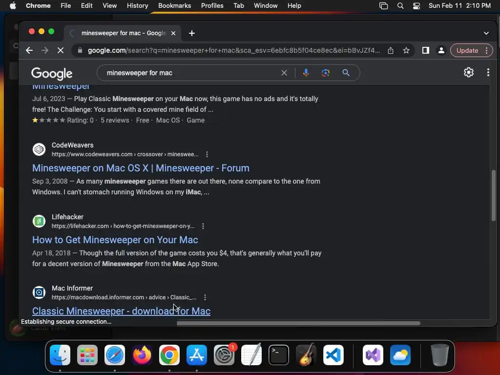Open Control Center in menu bar

[x=416, y=6]
